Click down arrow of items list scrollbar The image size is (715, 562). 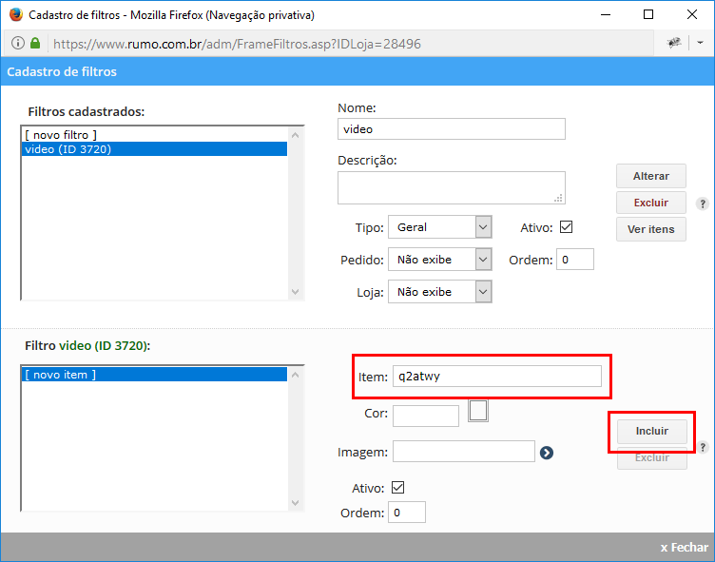(x=296, y=503)
